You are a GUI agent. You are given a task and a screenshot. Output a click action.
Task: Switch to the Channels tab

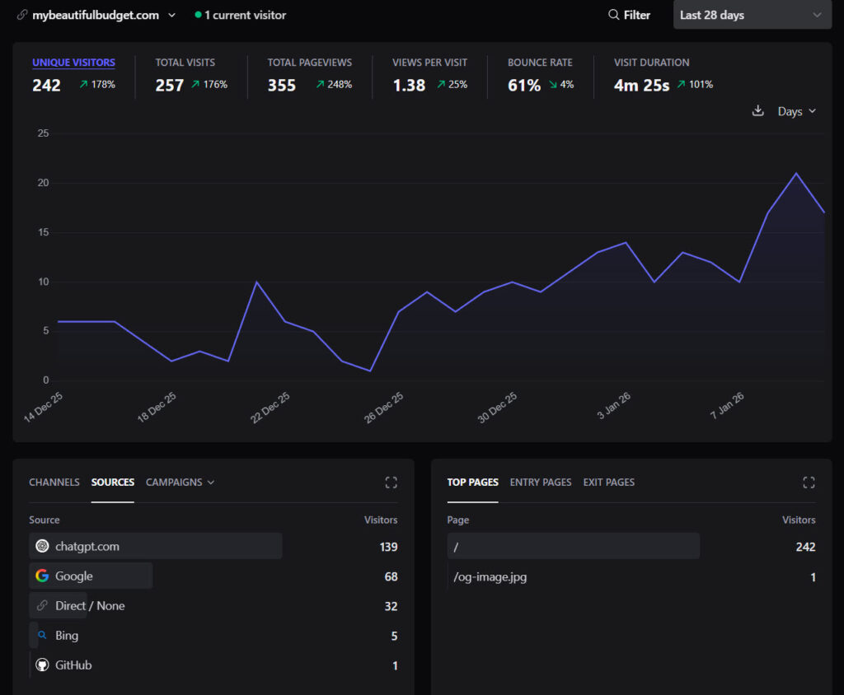click(54, 483)
